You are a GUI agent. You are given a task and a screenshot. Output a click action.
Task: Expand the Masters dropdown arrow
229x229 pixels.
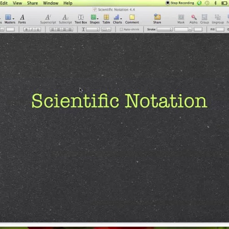coord(13,19)
